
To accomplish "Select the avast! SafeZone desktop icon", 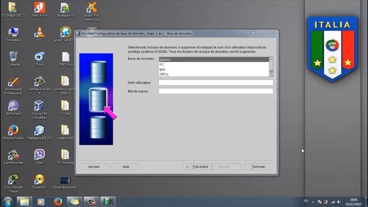I will [64, 34].
